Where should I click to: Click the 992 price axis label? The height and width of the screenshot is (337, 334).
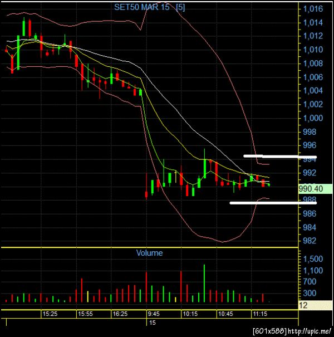pos(310,173)
